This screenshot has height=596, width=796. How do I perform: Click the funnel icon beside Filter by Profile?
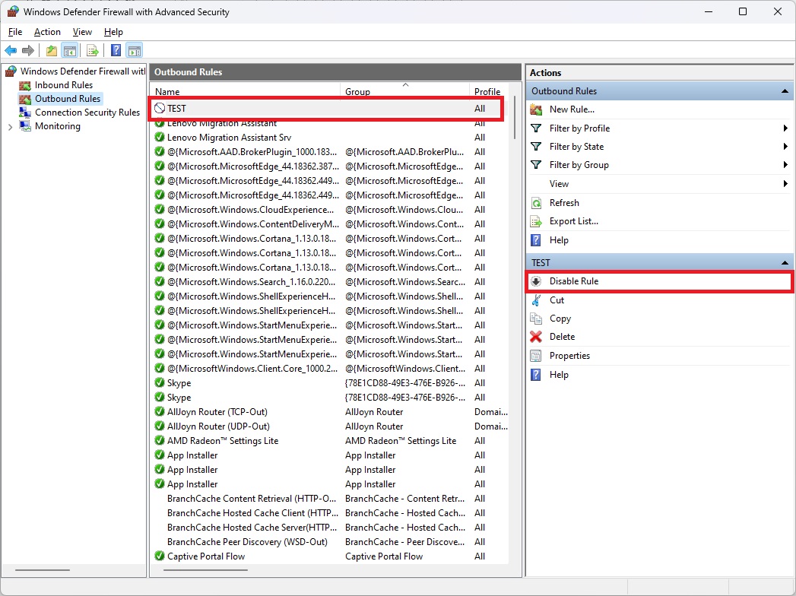click(x=536, y=128)
